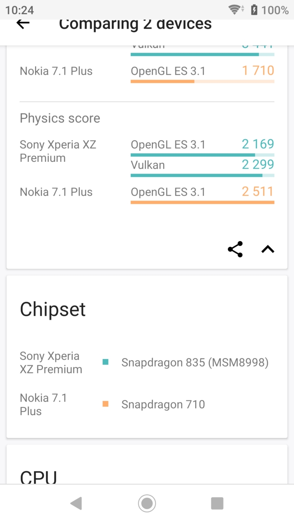Select Physics score Vulkan 2 299 bar
The height and width of the screenshot is (523, 294).
203,175
